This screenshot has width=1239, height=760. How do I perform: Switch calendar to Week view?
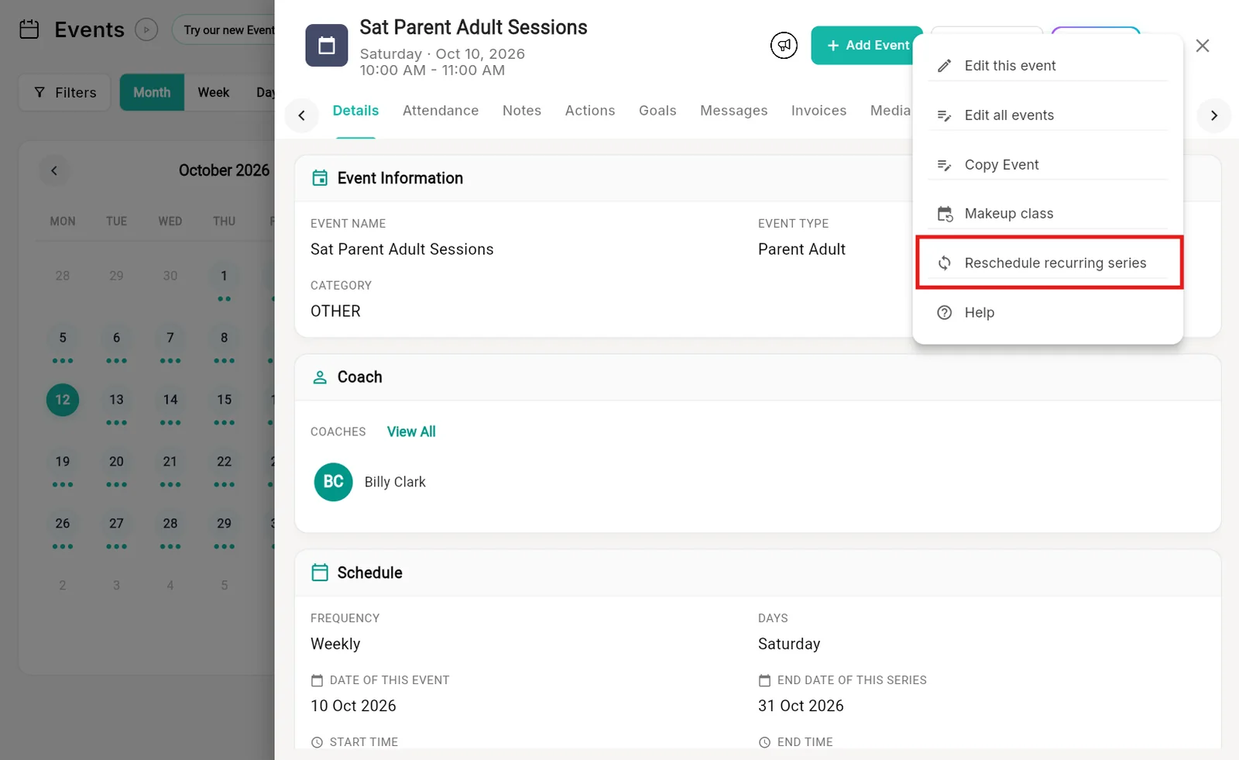214,93
